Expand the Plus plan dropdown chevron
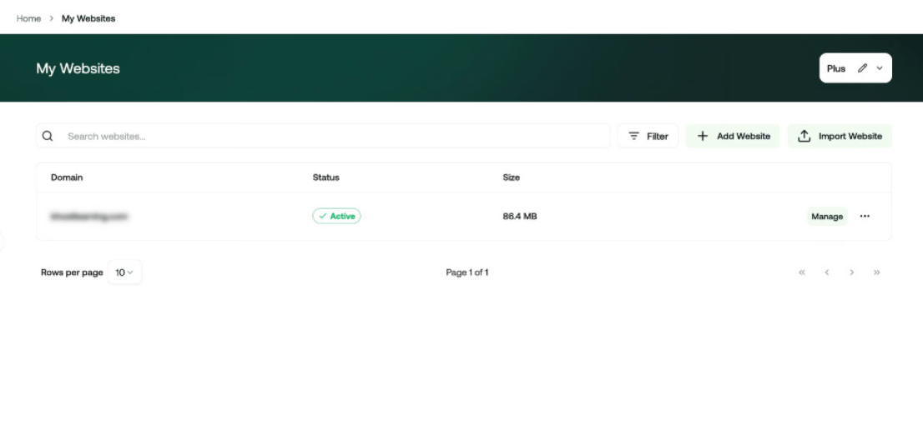This screenshot has height=440, width=923. (x=880, y=68)
